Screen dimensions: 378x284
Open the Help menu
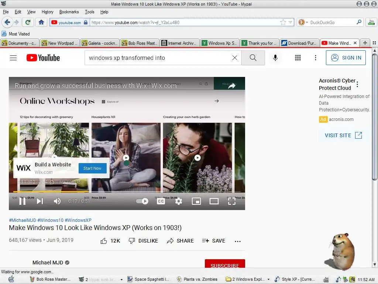(104, 12)
